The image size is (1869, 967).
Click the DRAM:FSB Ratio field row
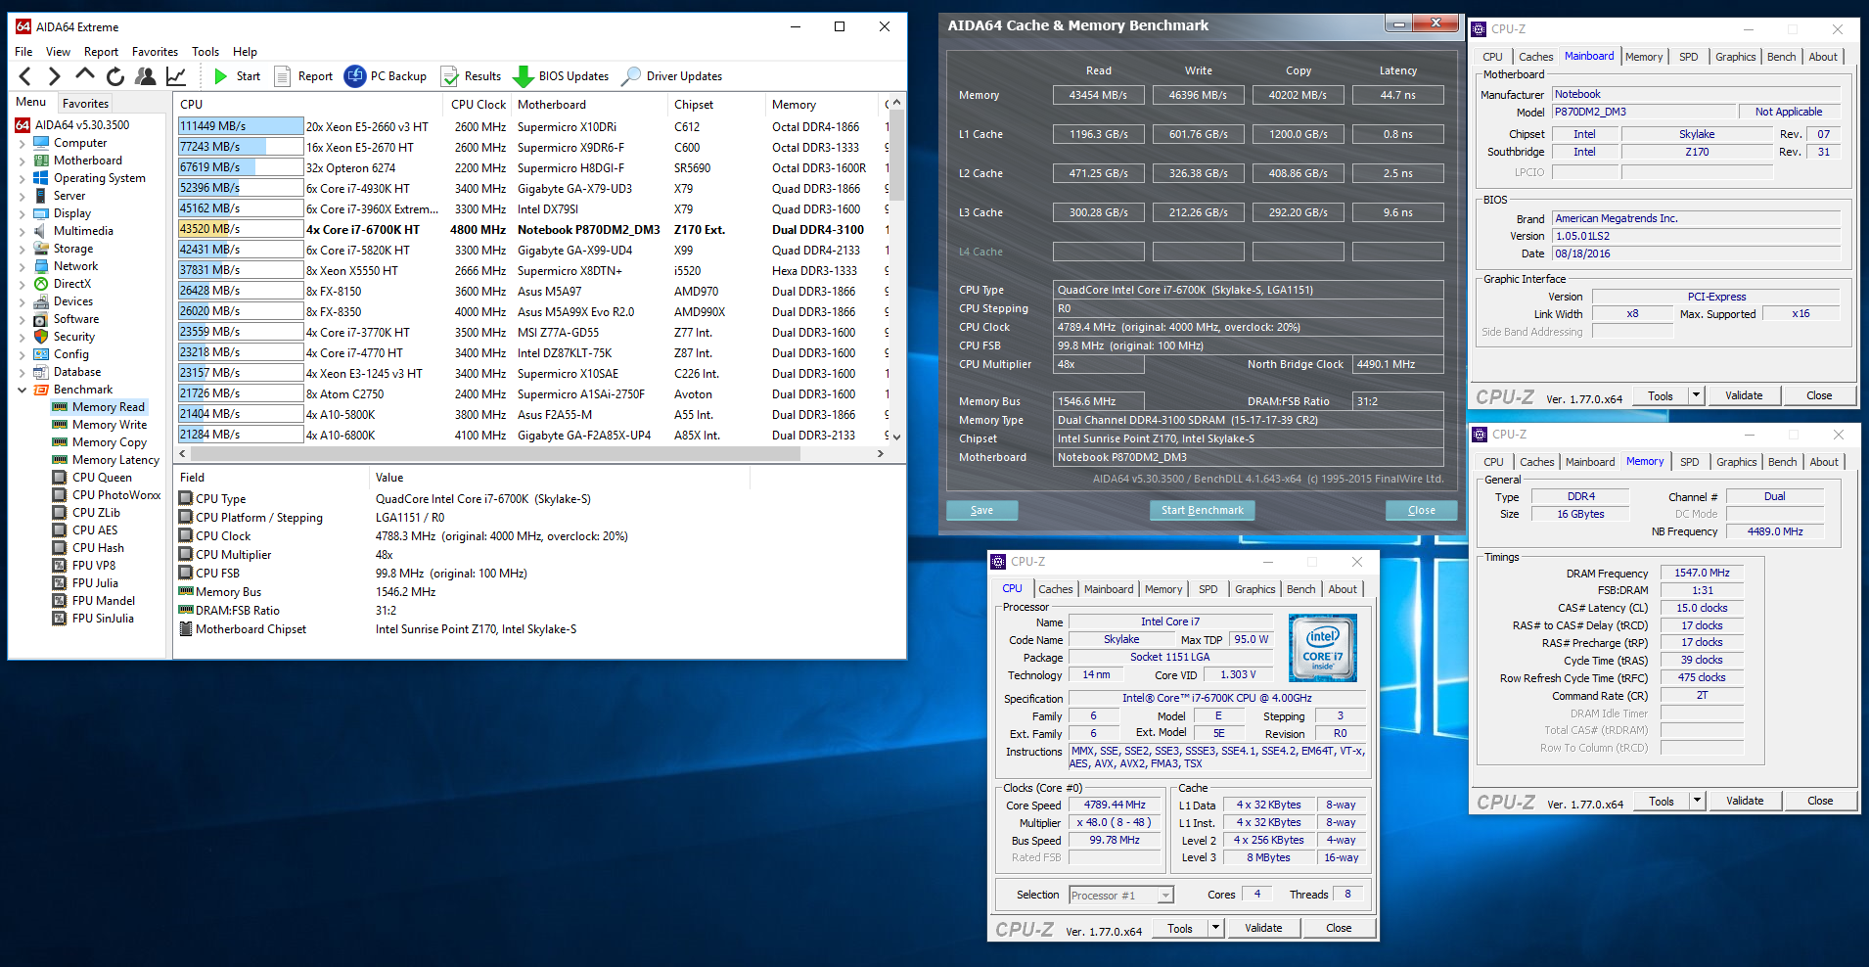point(539,611)
